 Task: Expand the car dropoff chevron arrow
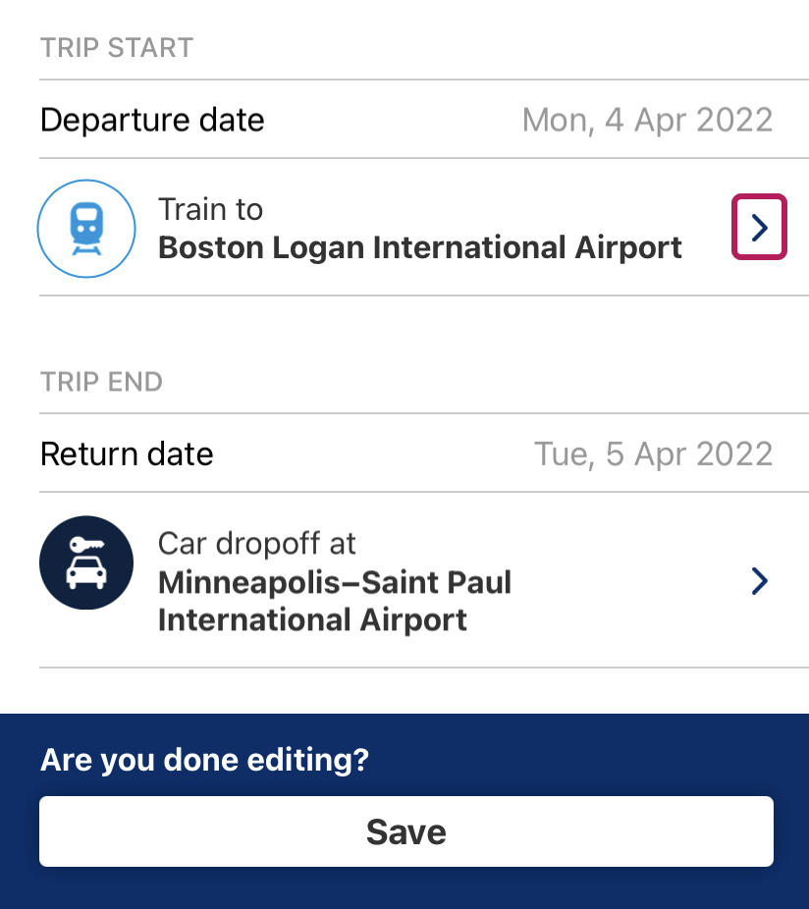[x=759, y=581]
